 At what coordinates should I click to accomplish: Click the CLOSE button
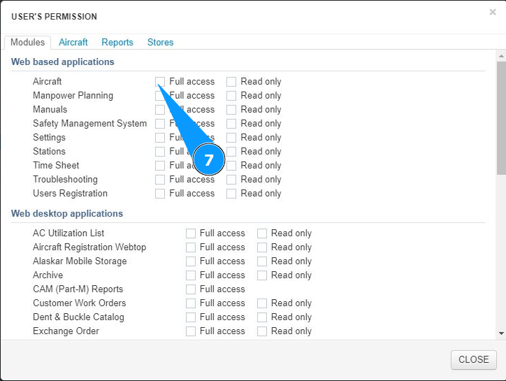point(473,359)
